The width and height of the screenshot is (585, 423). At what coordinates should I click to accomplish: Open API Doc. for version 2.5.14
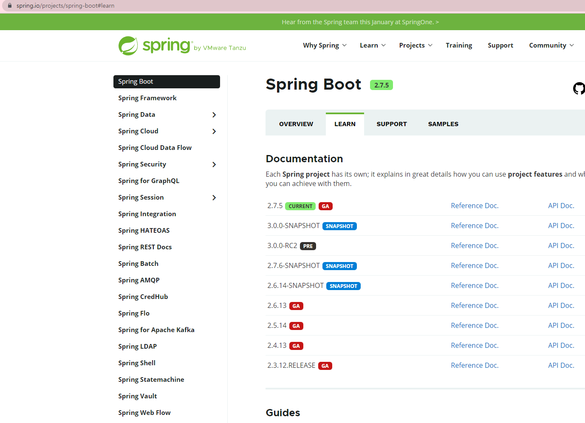point(561,325)
